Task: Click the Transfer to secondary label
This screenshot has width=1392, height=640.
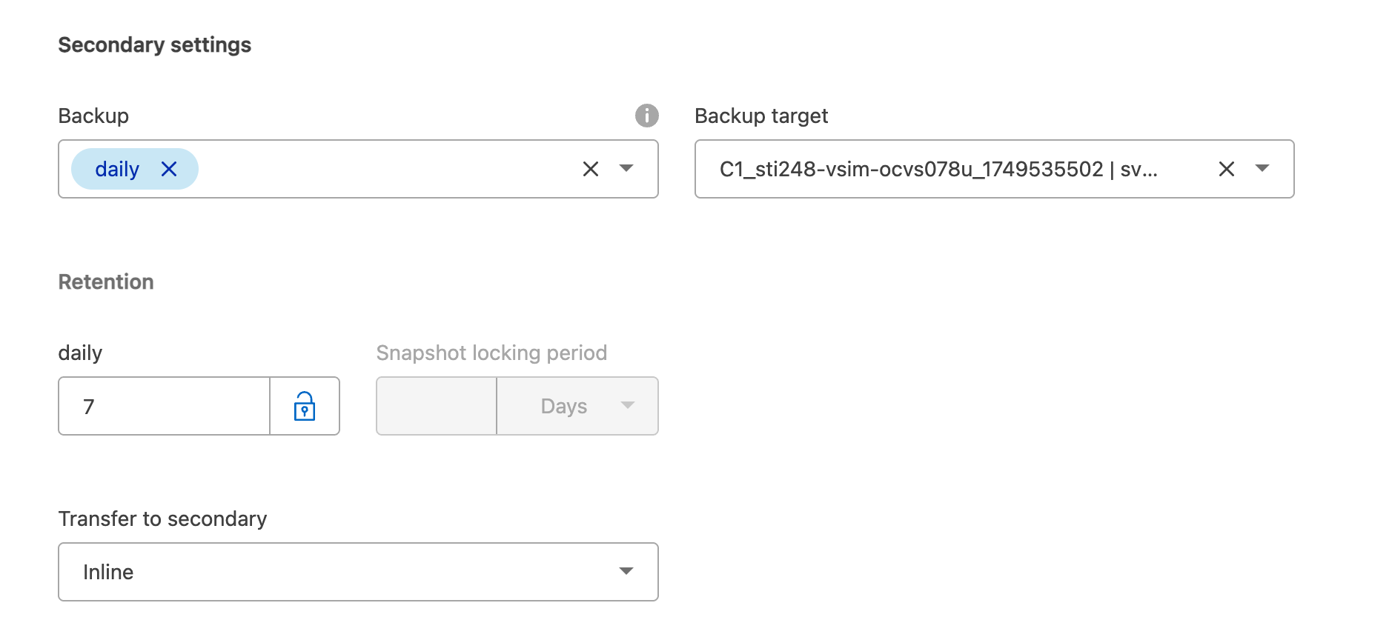Action: coord(162,519)
